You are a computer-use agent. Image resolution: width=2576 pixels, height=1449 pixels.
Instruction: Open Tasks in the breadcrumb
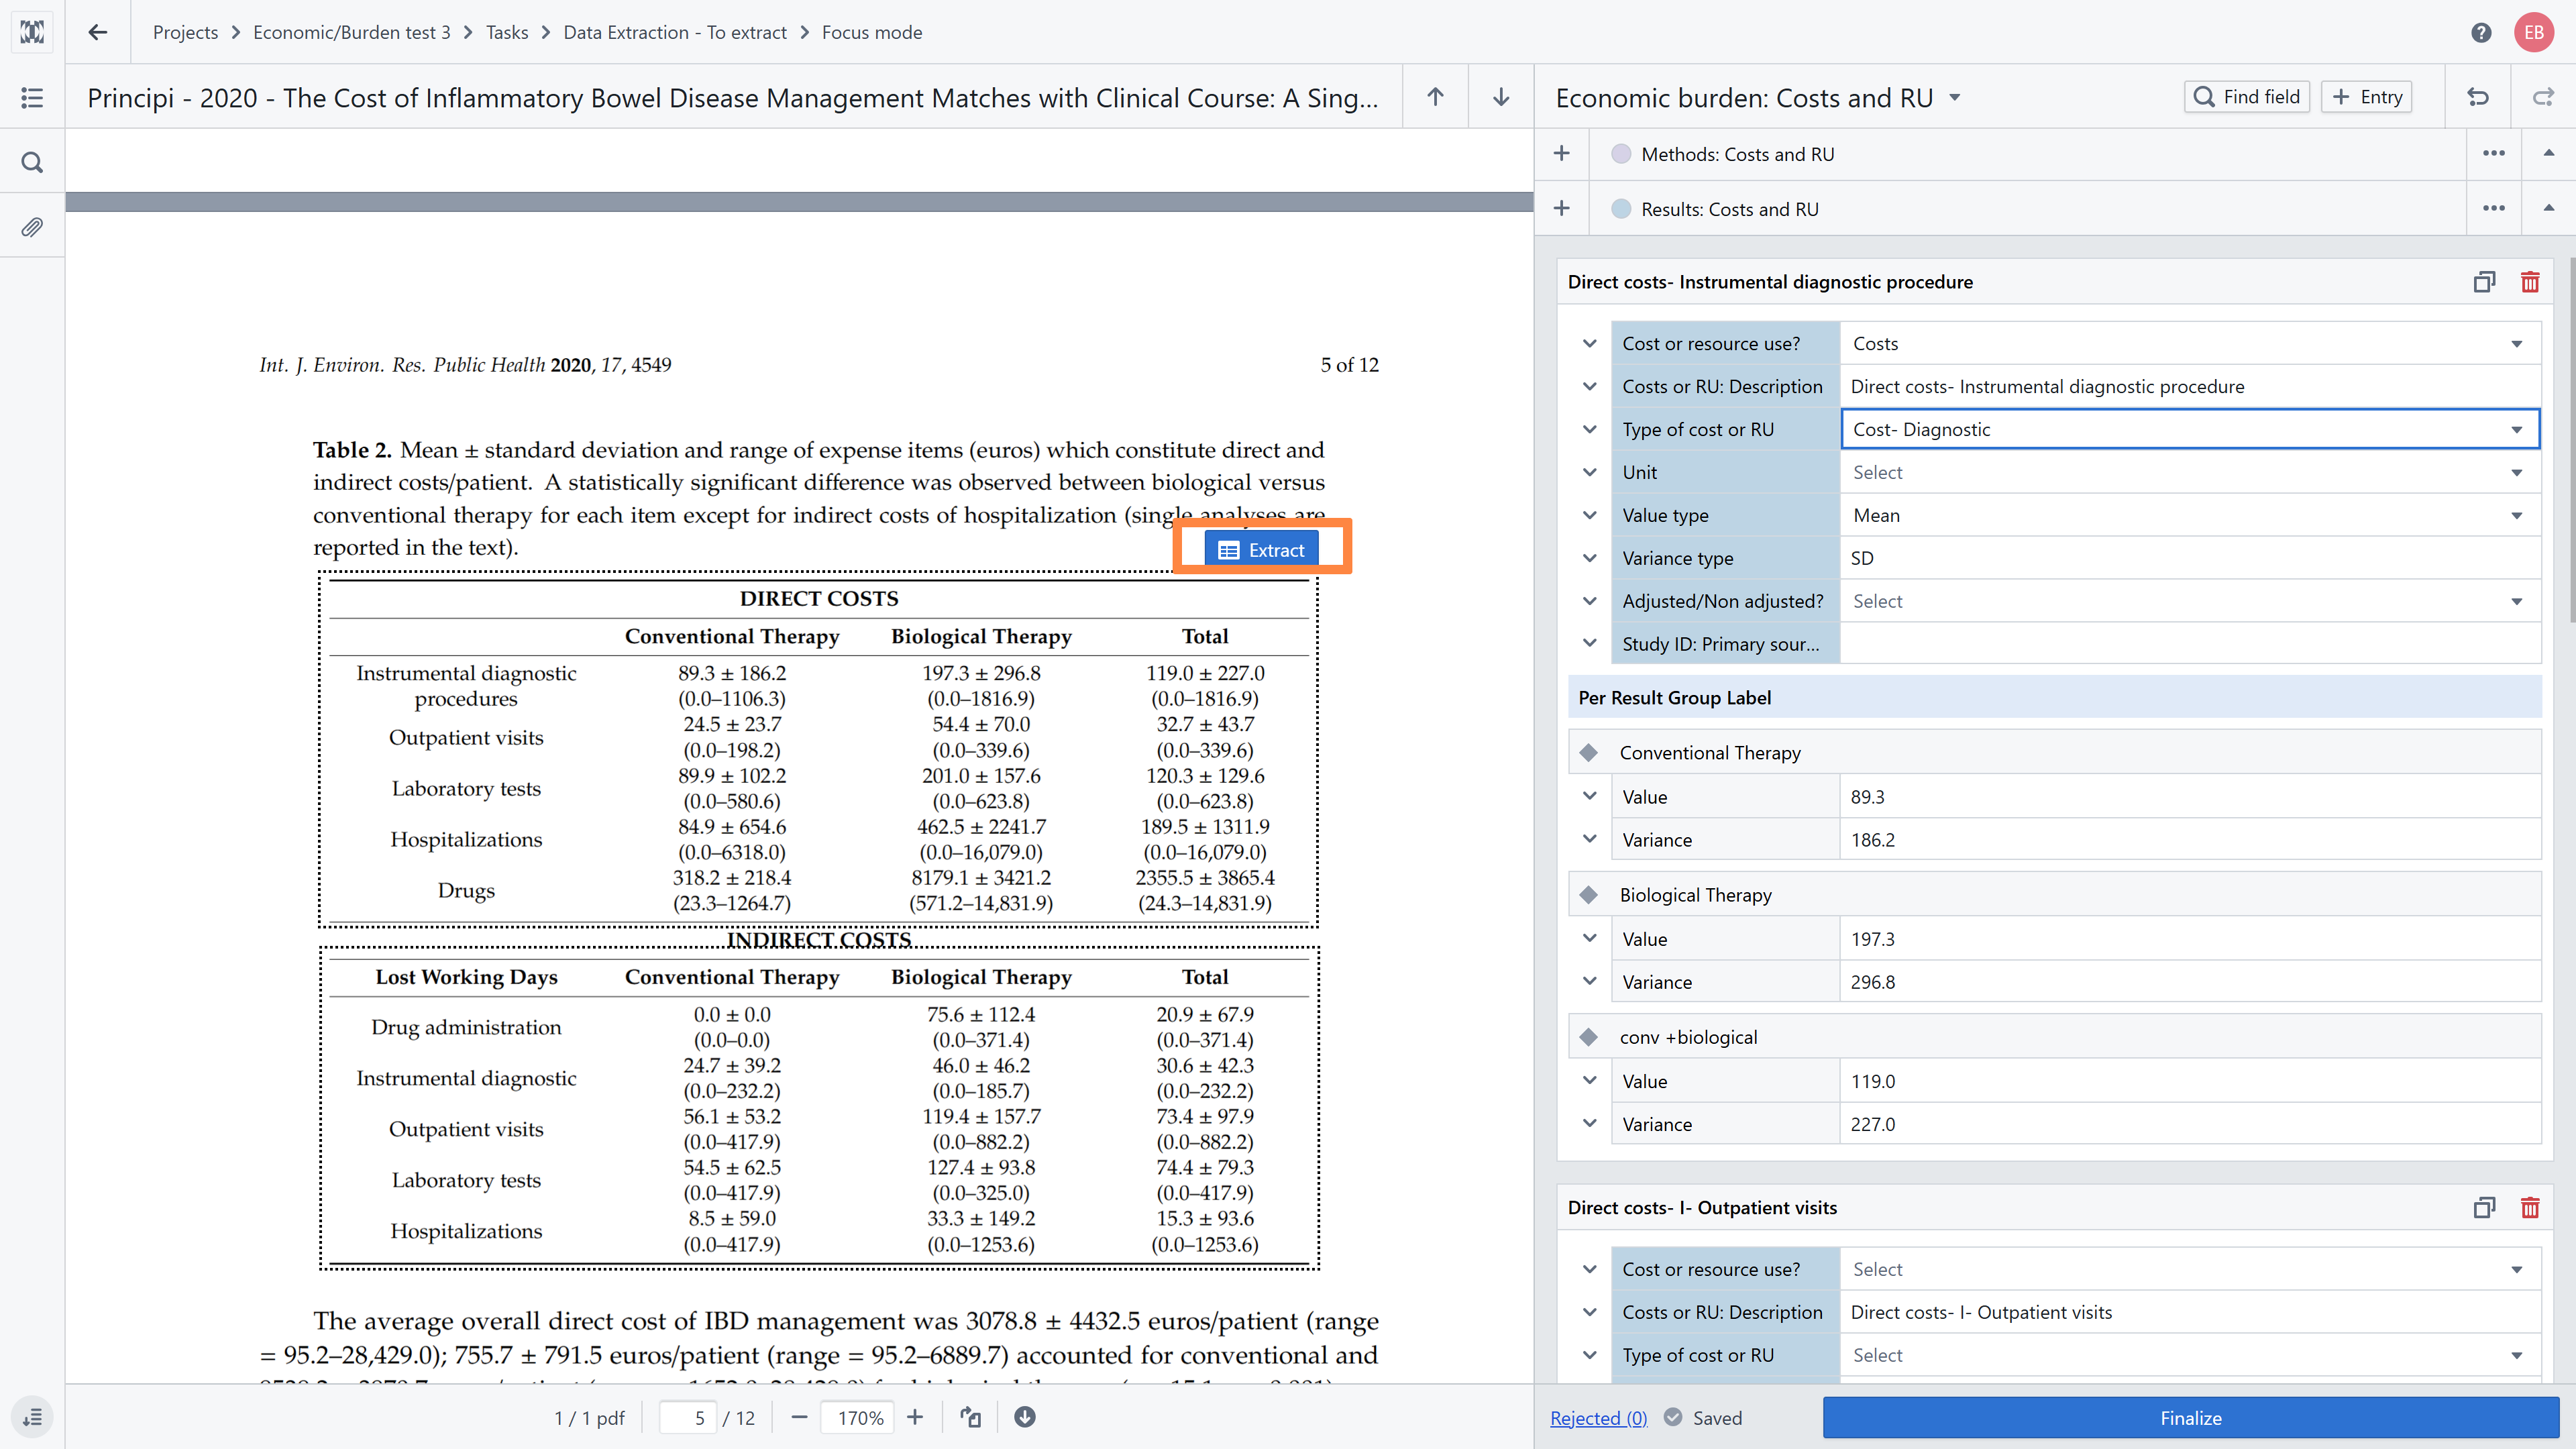pos(507,32)
